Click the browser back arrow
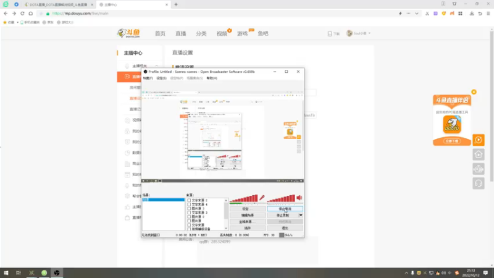The image size is (494, 278). click(x=6, y=14)
